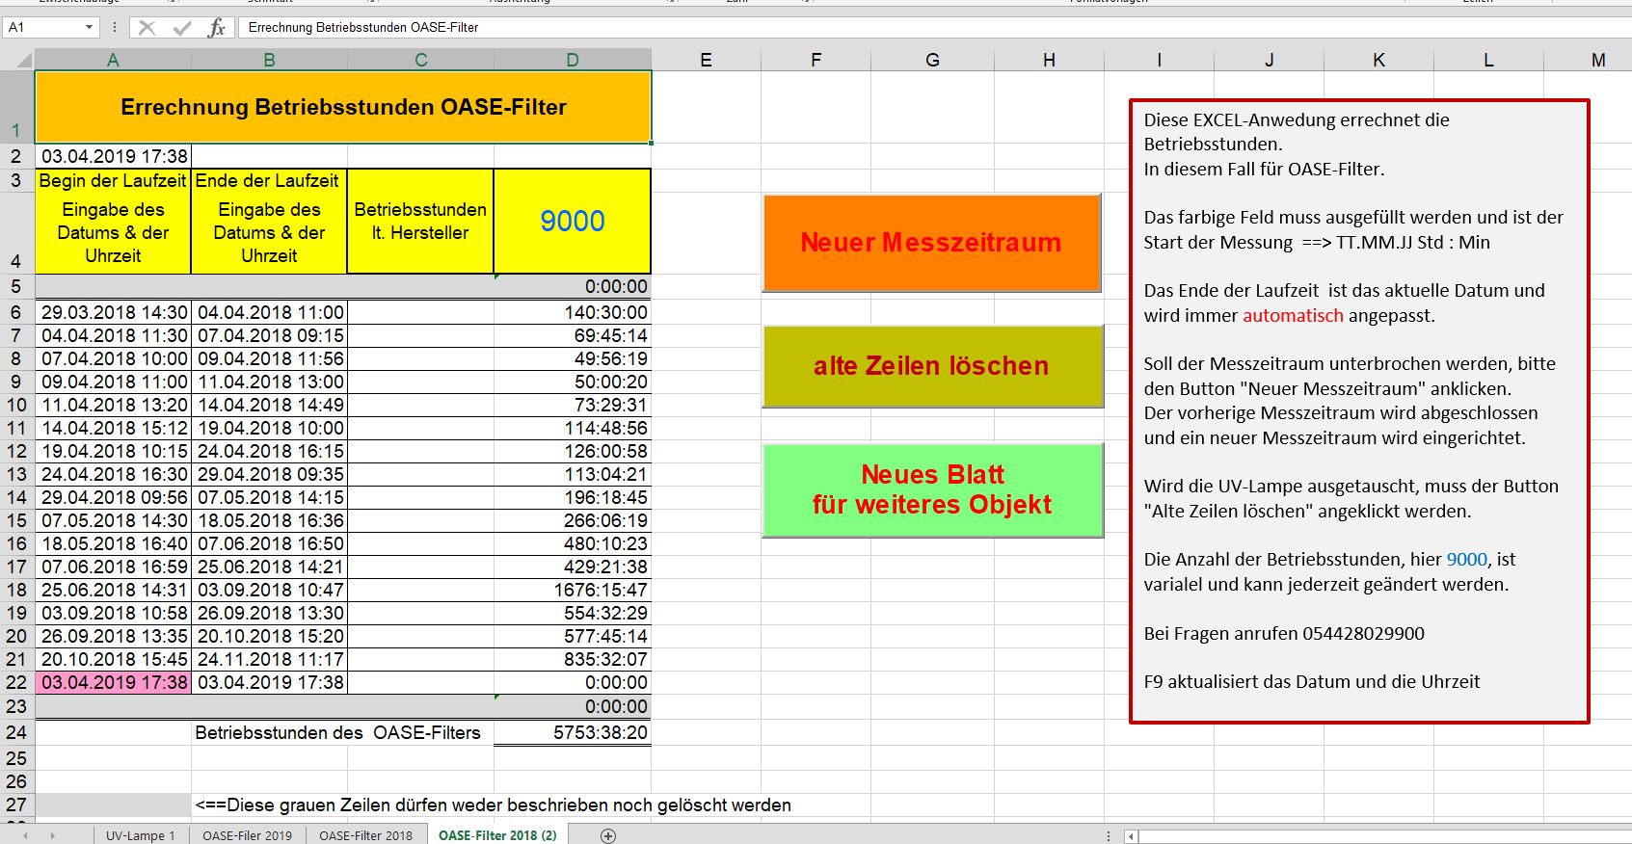Click the cancel entry X icon in formula bar
1632x844 pixels.
147,28
